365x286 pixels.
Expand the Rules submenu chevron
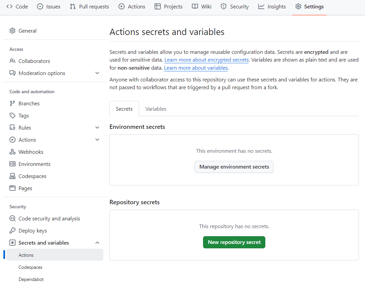tap(97, 128)
